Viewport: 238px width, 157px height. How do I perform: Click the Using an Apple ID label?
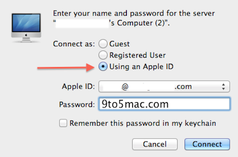[141, 67]
